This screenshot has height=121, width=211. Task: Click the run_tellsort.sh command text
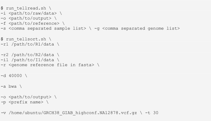coord(26,39)
